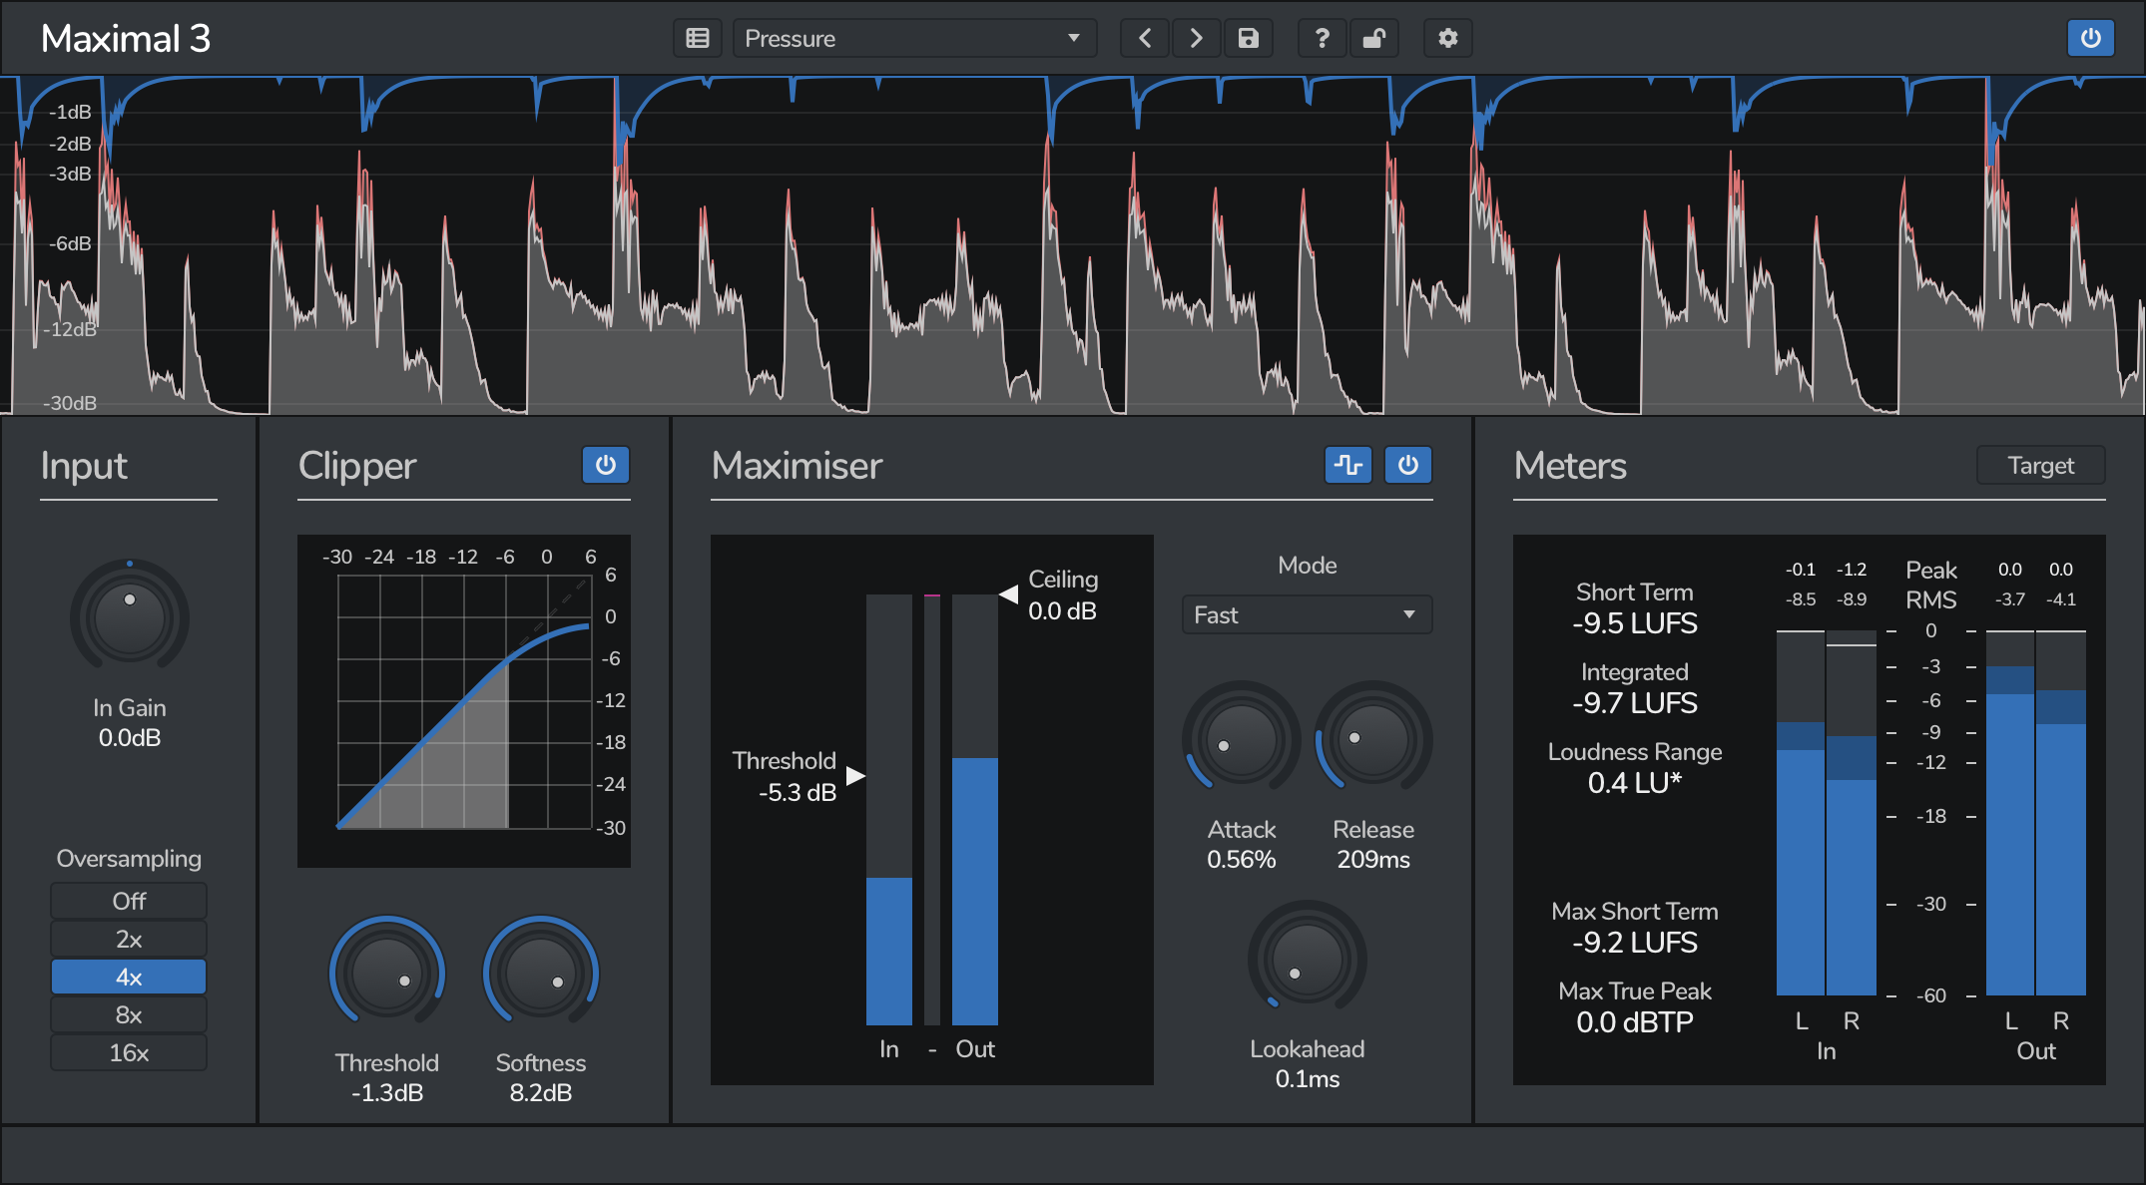Click the Ceiling 0.0 dB value
Screen dimensions: 2146x1185
pos(1063,611)
